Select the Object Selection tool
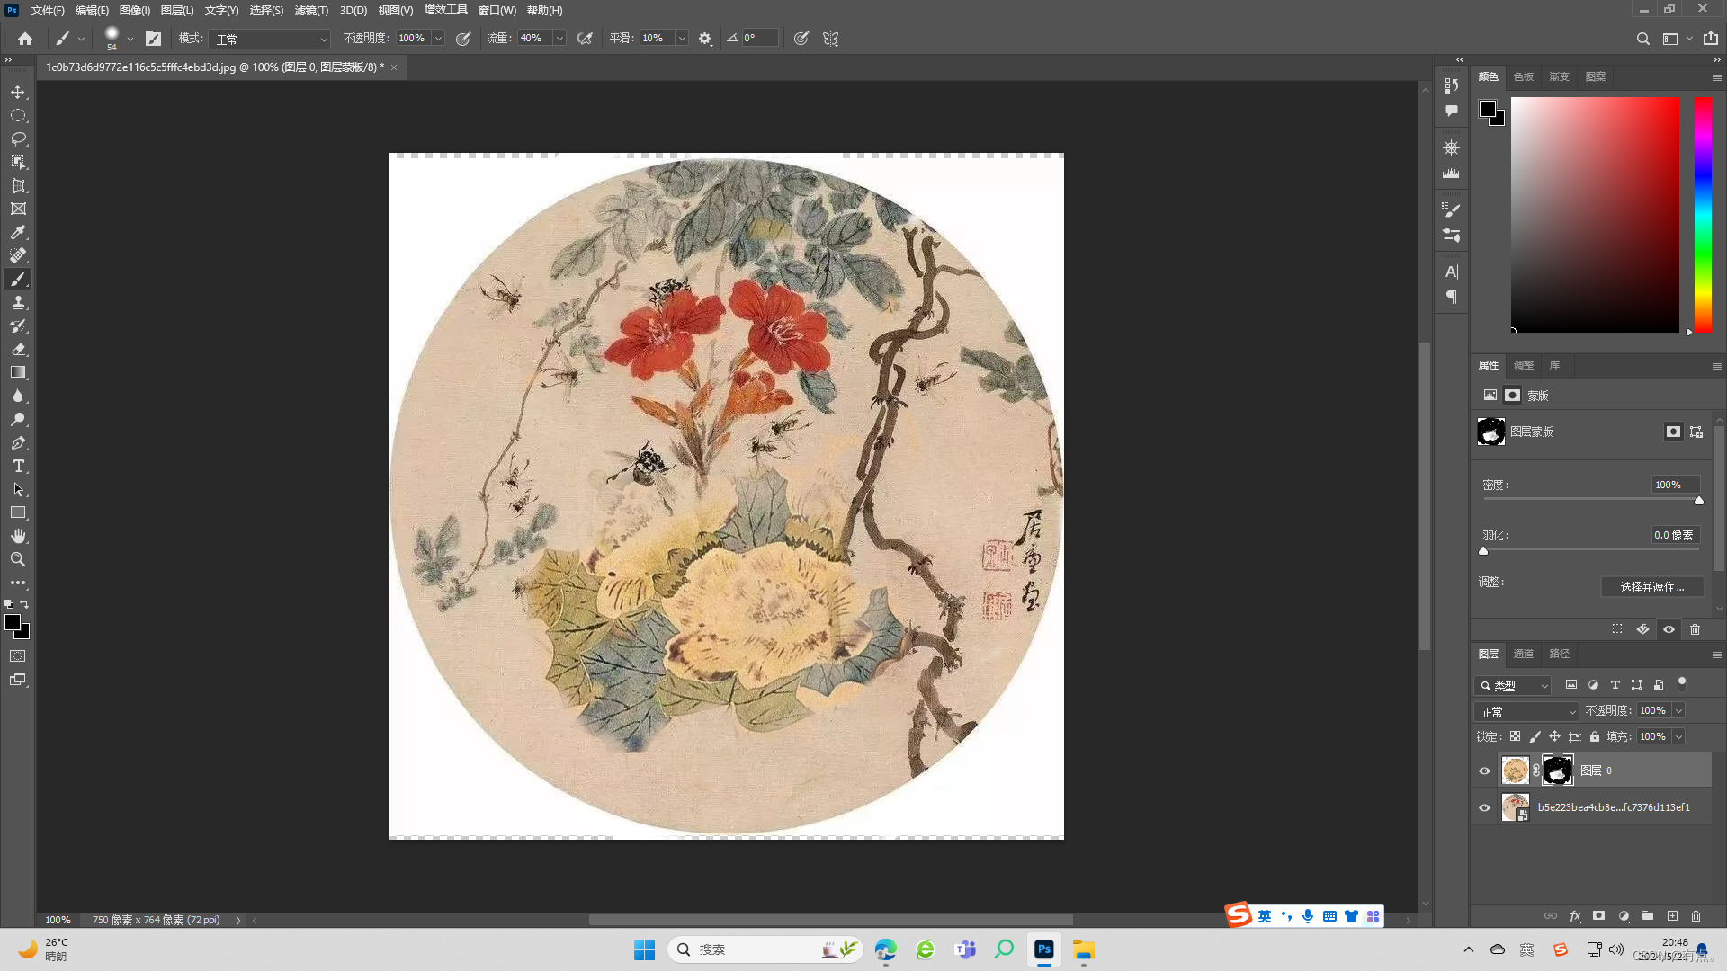The image size is (1727, 971). tap(18, 162)
